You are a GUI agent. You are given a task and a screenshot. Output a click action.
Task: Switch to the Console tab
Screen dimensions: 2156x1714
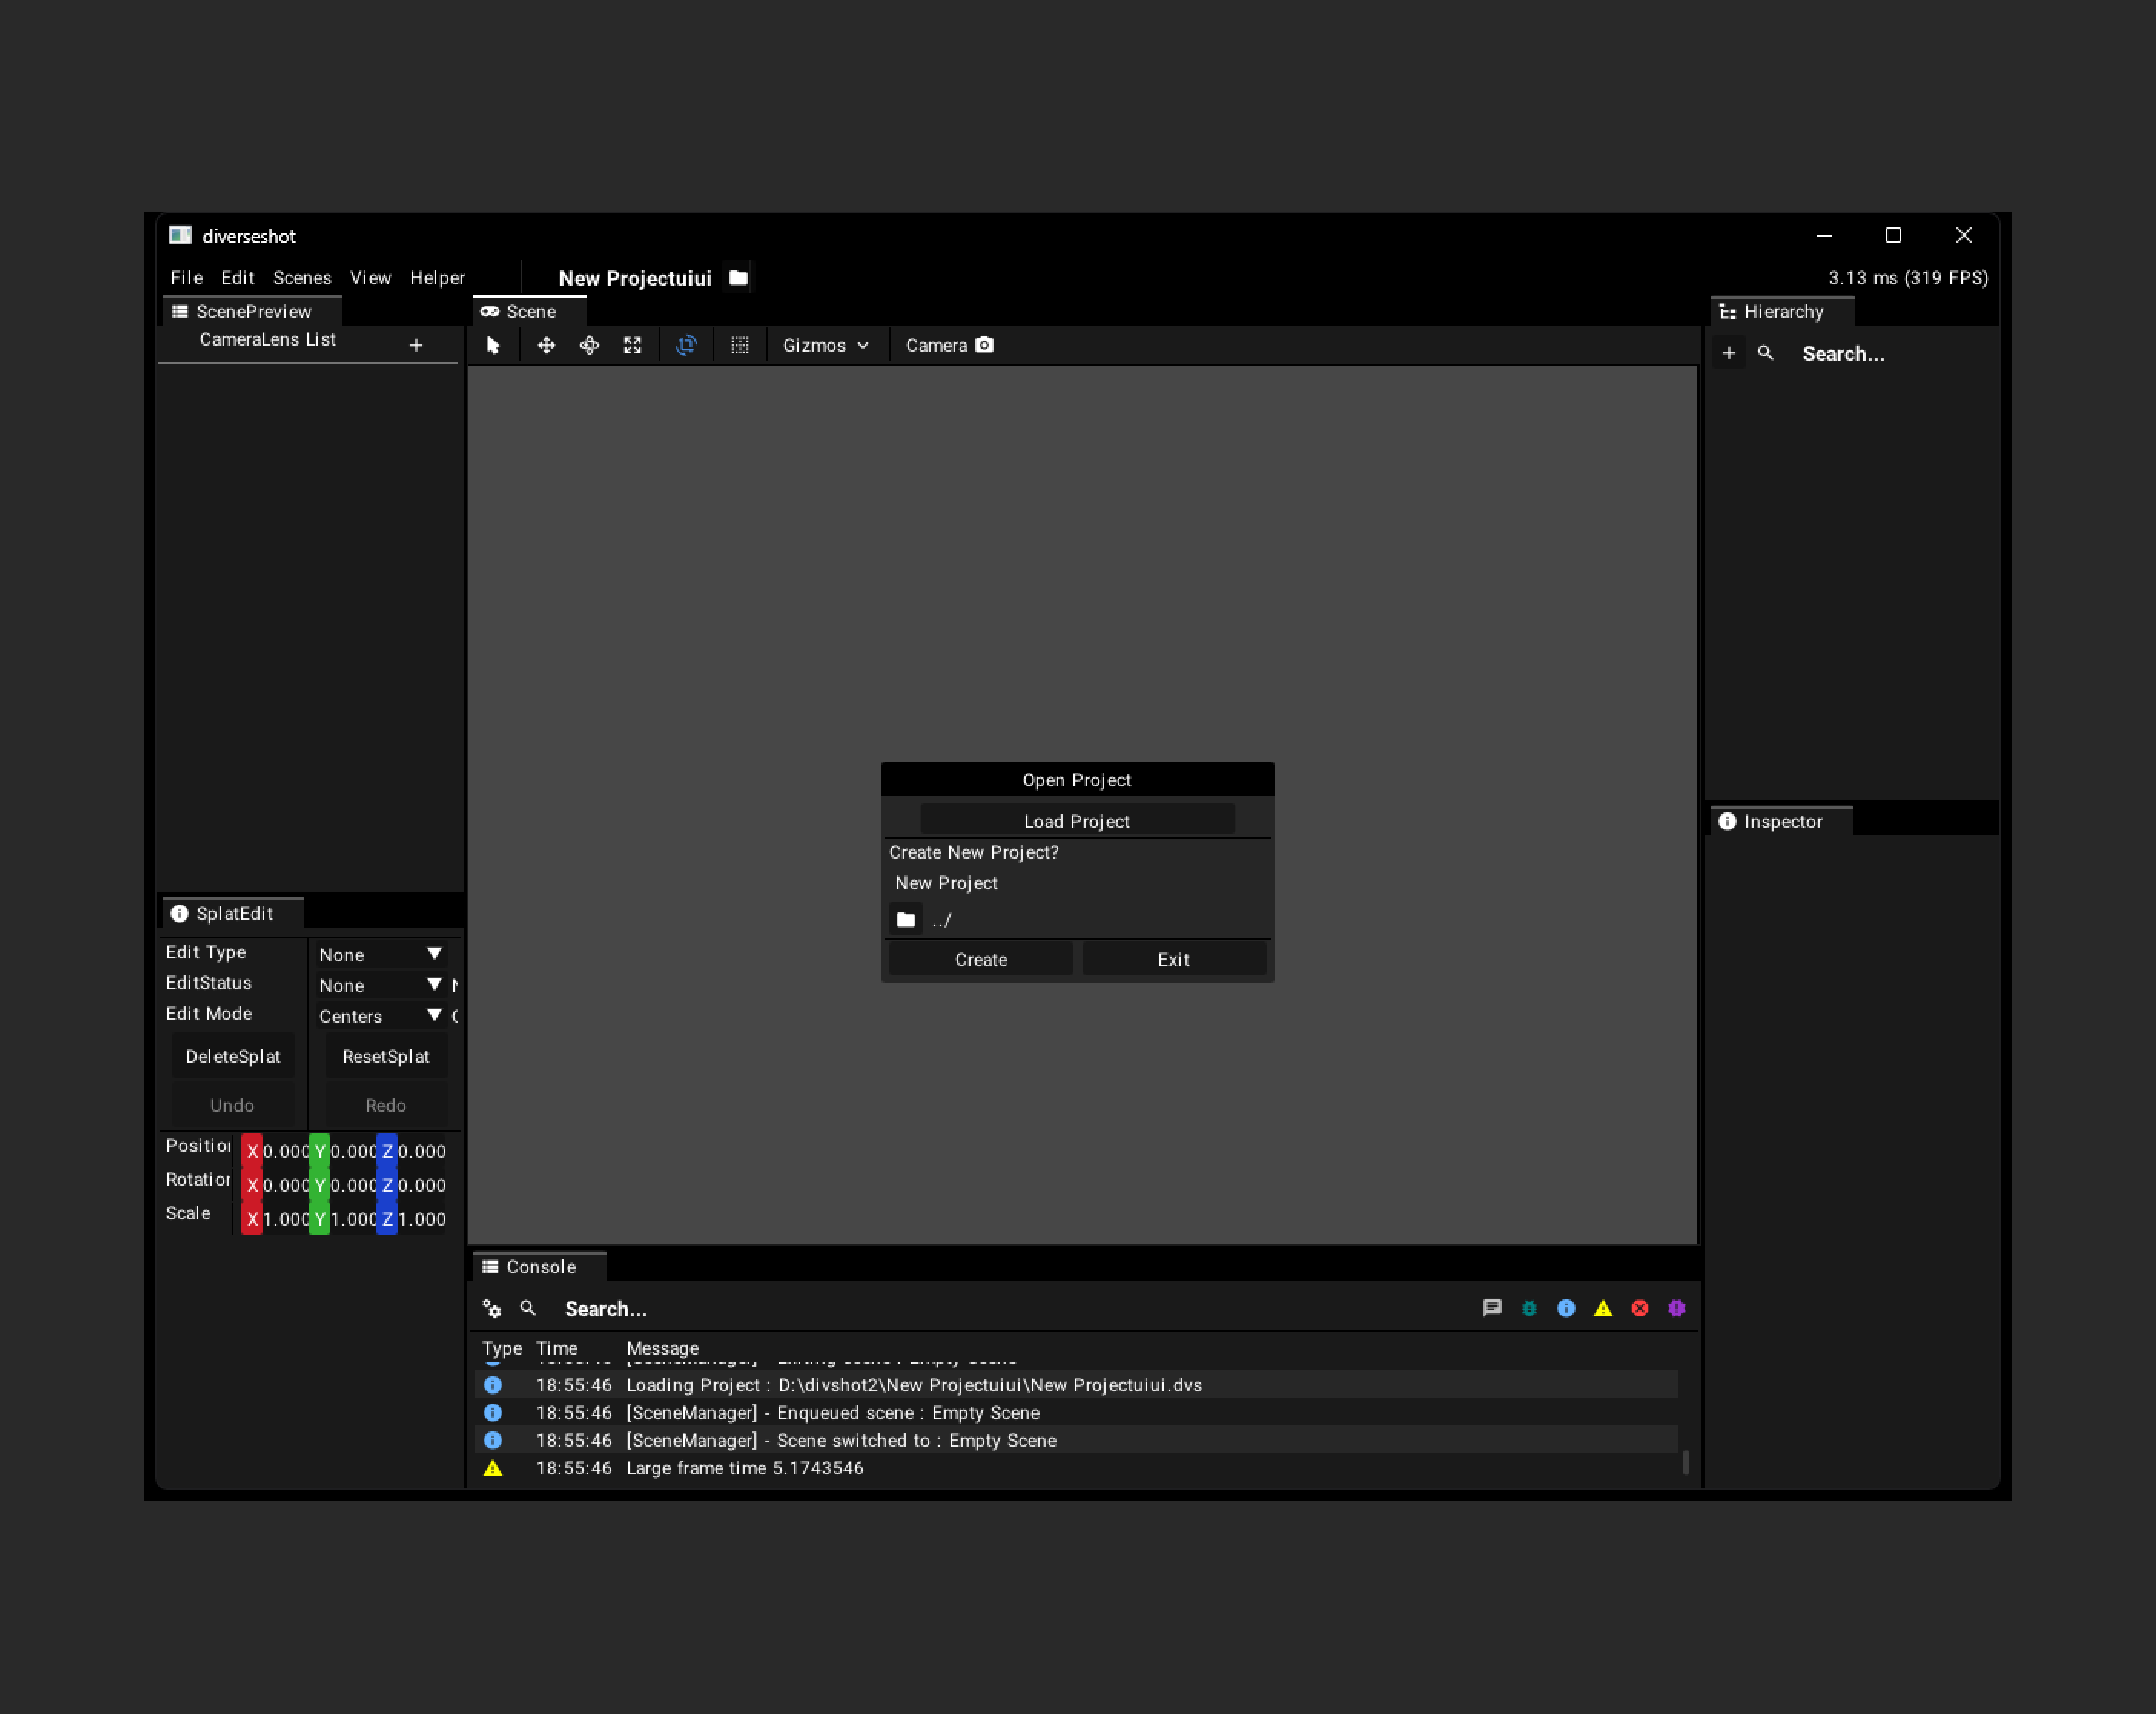coord(540,1267)
